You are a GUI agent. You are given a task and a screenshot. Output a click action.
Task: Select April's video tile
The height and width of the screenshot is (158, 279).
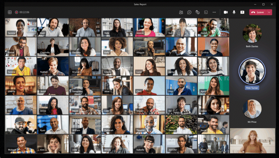pos(214,86)
